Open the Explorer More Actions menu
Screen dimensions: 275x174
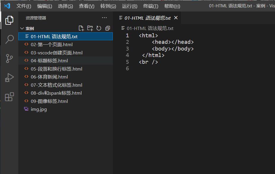[x=104, y=18]
